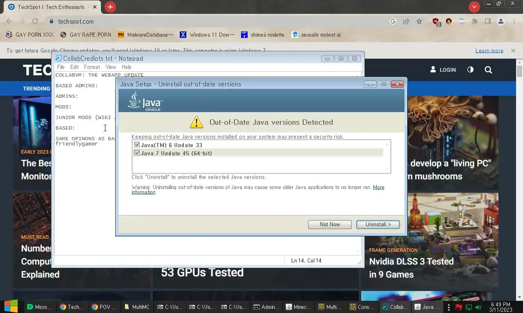523x313 pixels.
Task: Toggle the Chrome side panel icon
Action: pos(487,21)
